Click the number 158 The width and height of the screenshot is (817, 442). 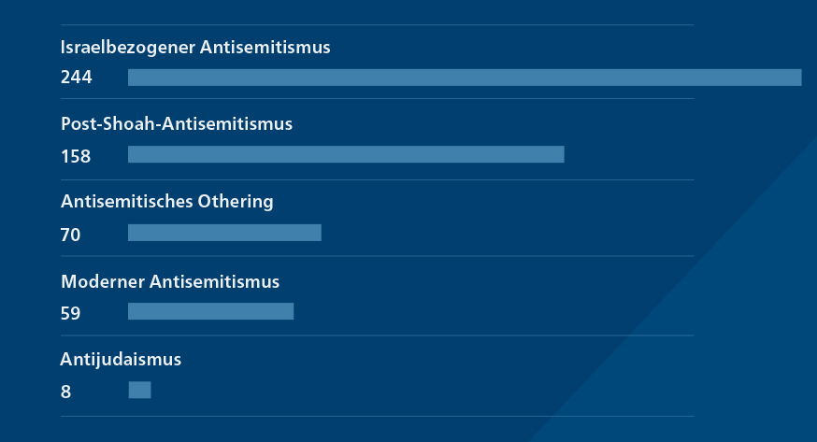[76, 156]
